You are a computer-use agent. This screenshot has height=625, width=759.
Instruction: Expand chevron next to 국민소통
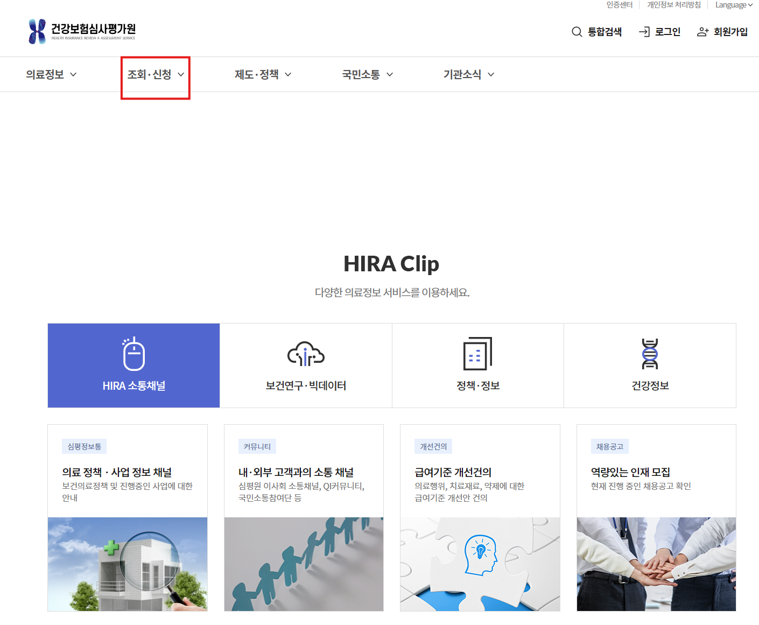point(390,74)
